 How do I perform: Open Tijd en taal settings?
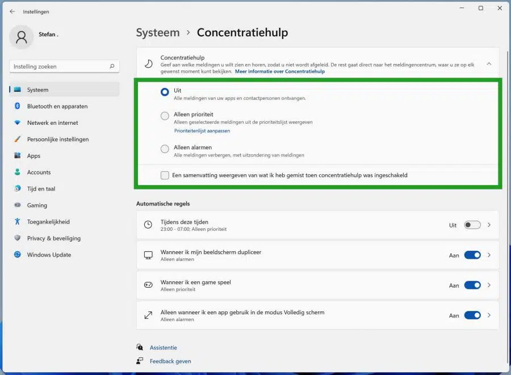click(64, 188)
